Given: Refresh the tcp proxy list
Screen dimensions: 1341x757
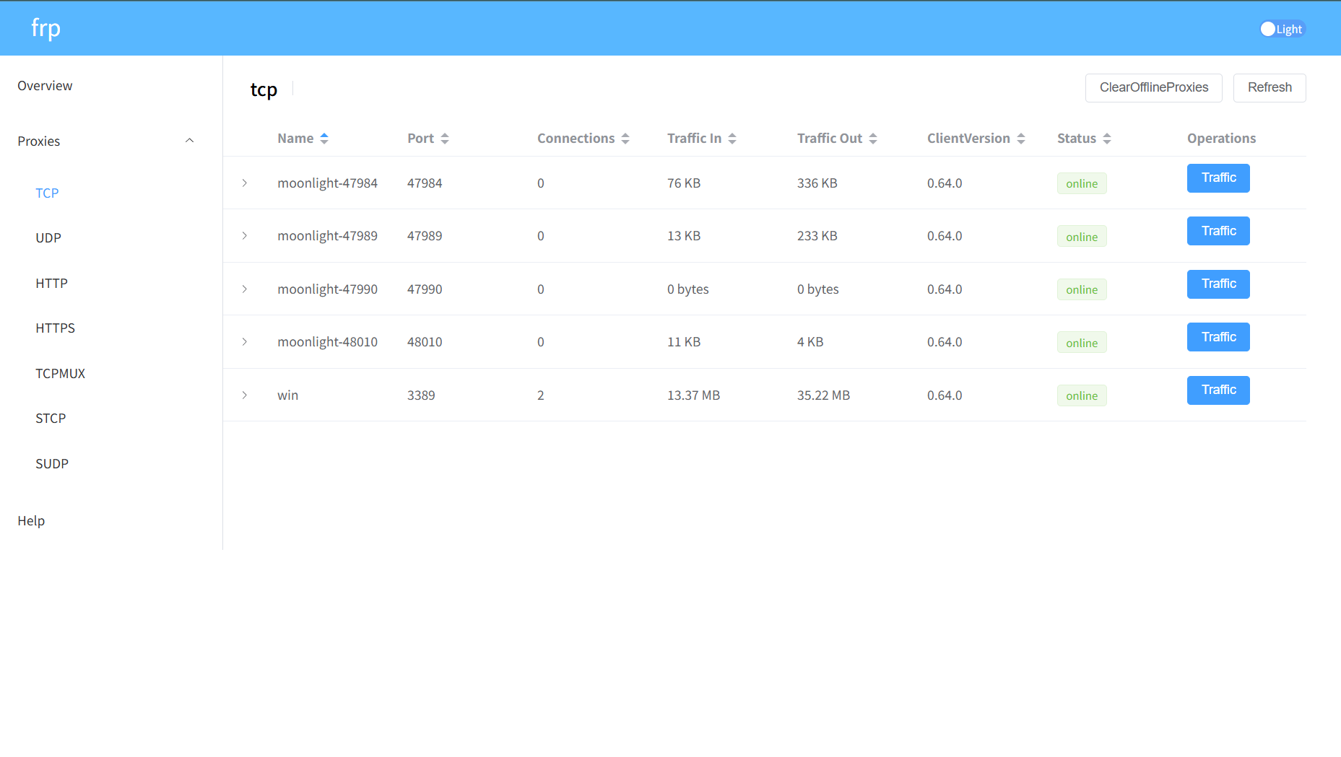Looking at the screenshot, I should tap(1269, 87).
